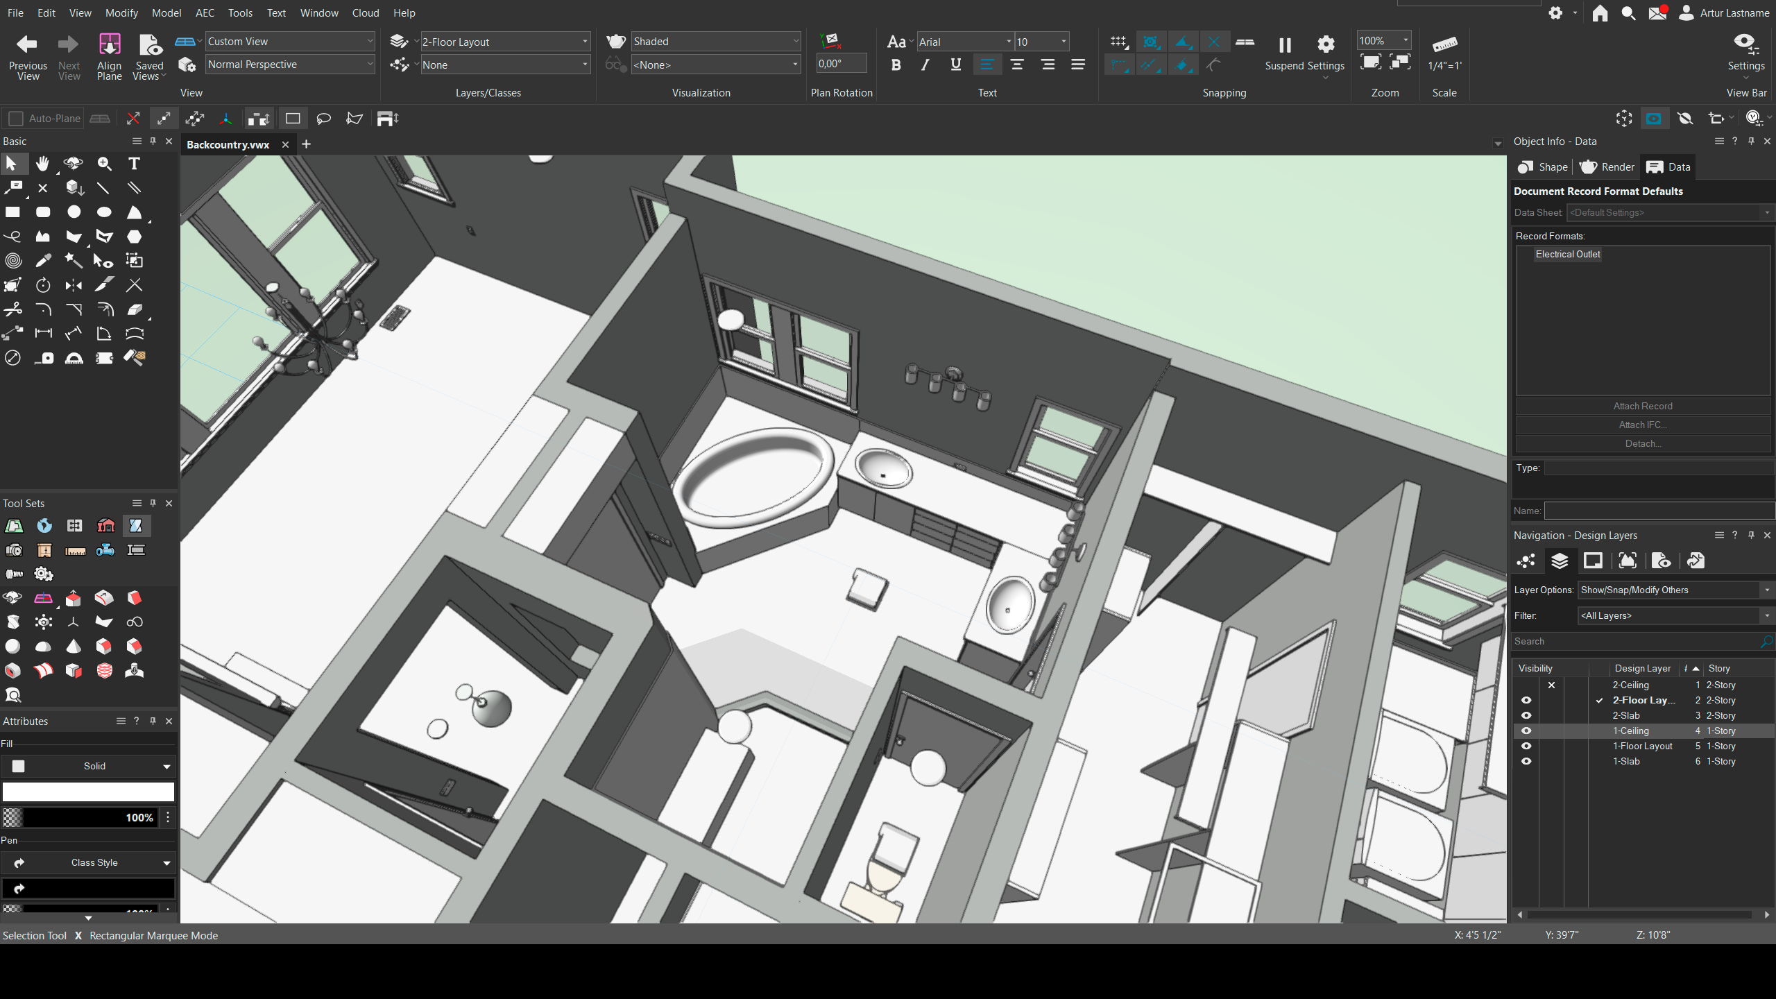Open the Shaded render mode dropdown

click(x=716, y=42)
